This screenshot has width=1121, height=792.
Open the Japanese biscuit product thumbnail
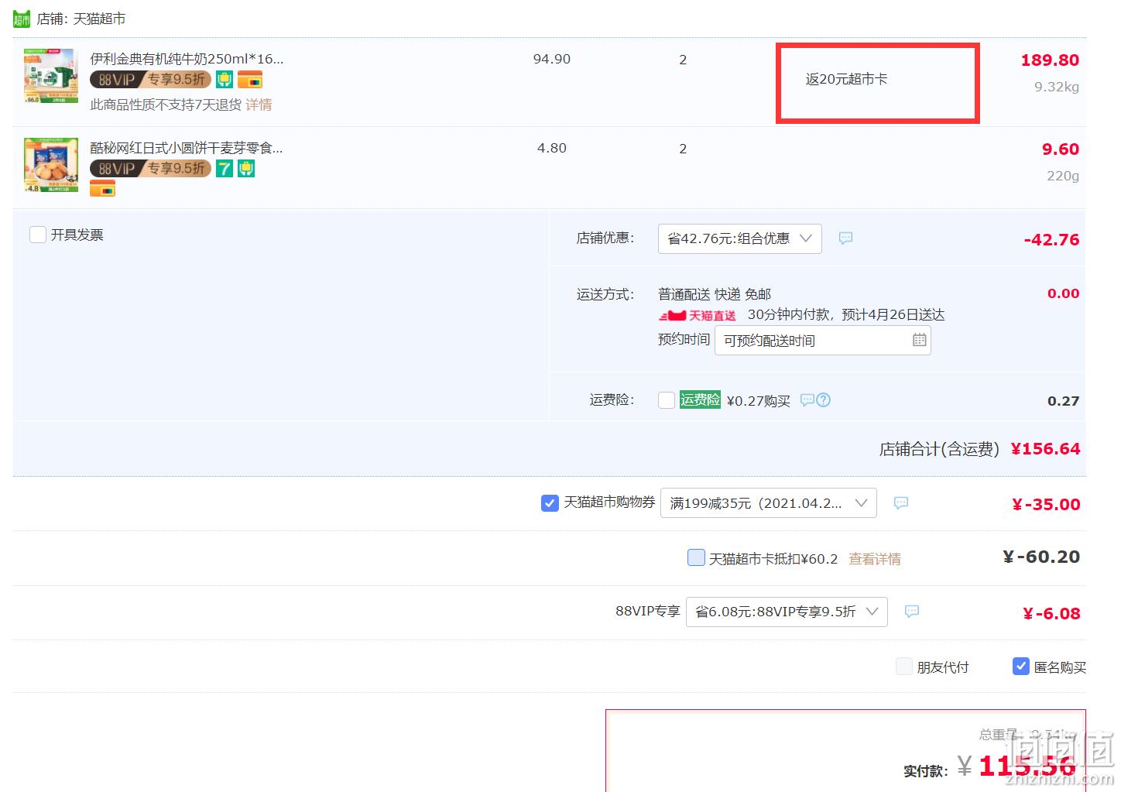click(x=51, y=165)
